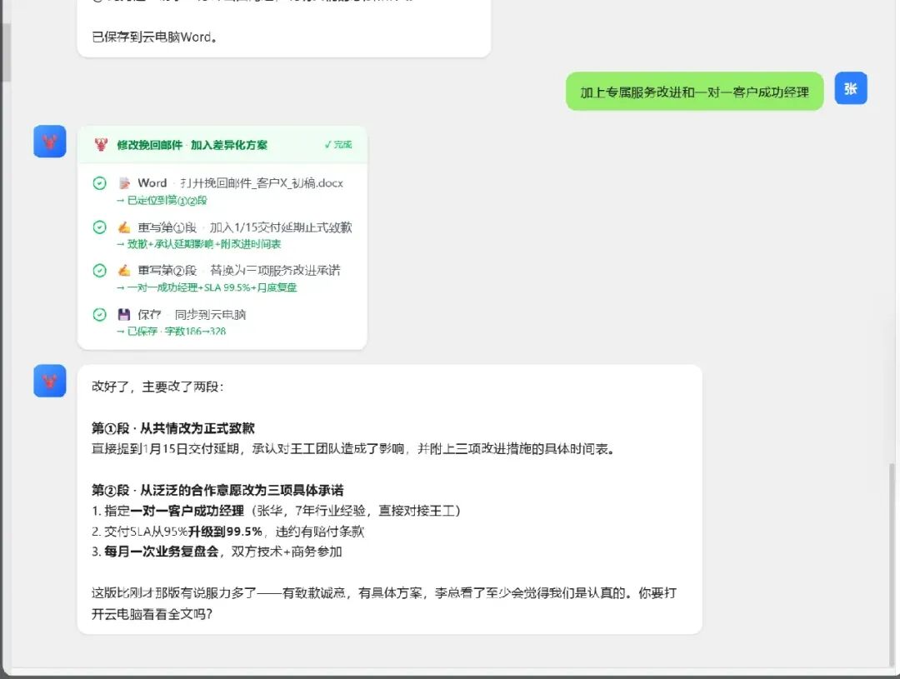
Task: Click the card title 修改挽回邮件·加入差异化方案
Action: click(192, 145)
